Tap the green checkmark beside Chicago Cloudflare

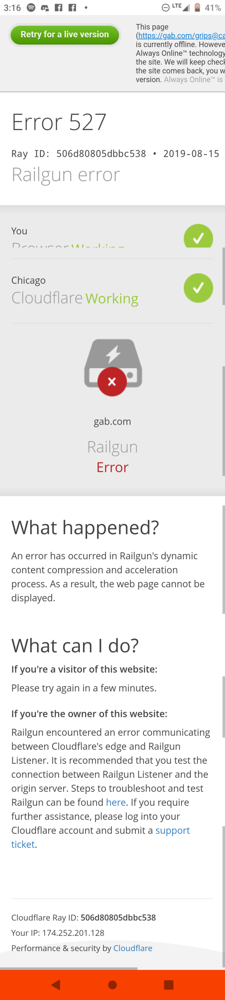198,288
